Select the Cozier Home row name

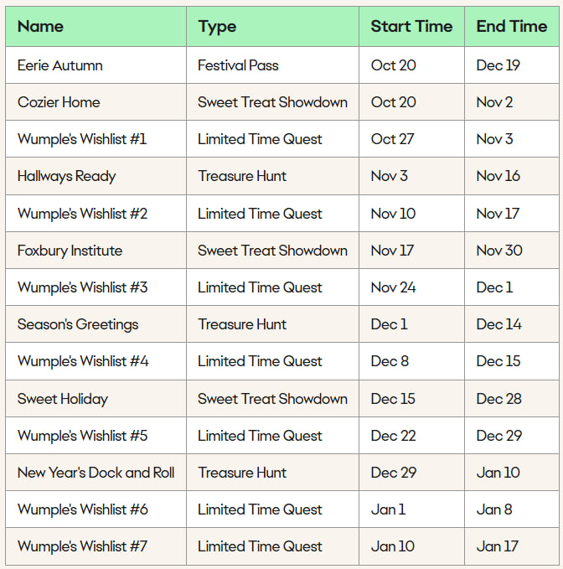point(59,102)
